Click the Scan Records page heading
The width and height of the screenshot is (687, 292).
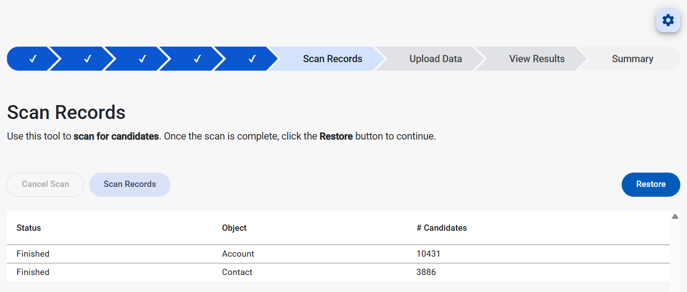point(66,112)
